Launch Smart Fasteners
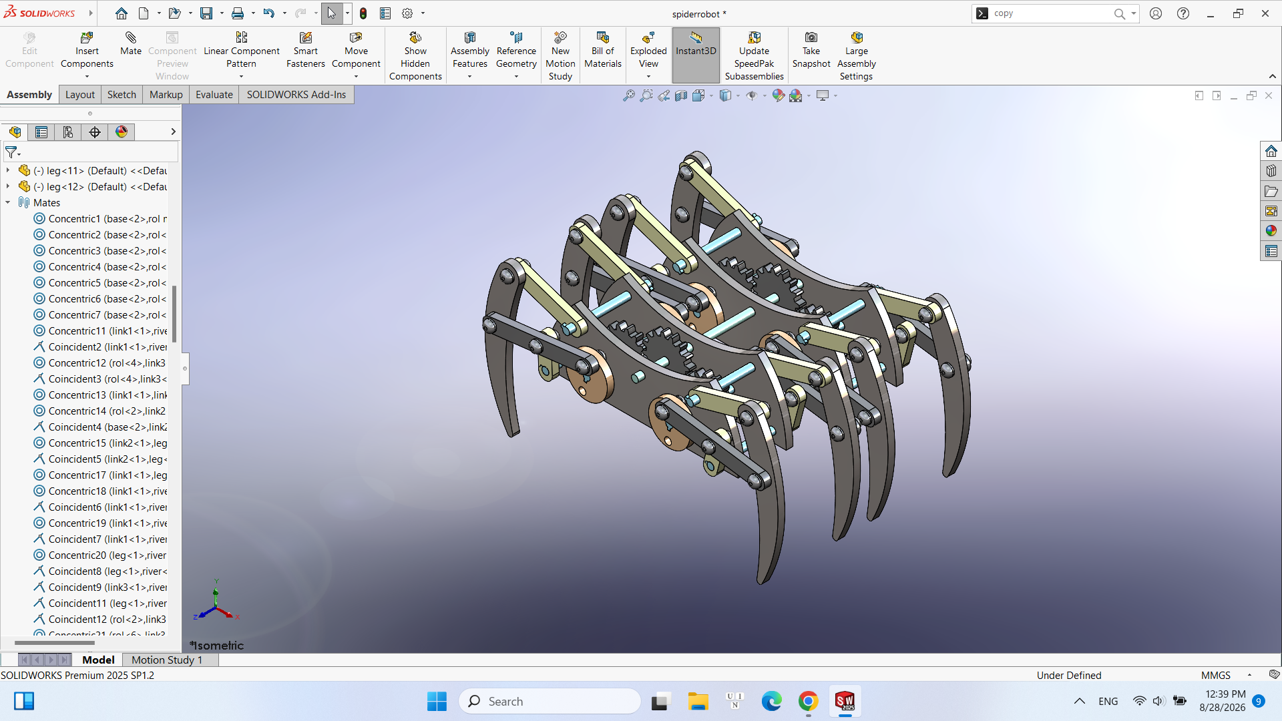The width and height of the screenshot is (1282, 721). 306,50
